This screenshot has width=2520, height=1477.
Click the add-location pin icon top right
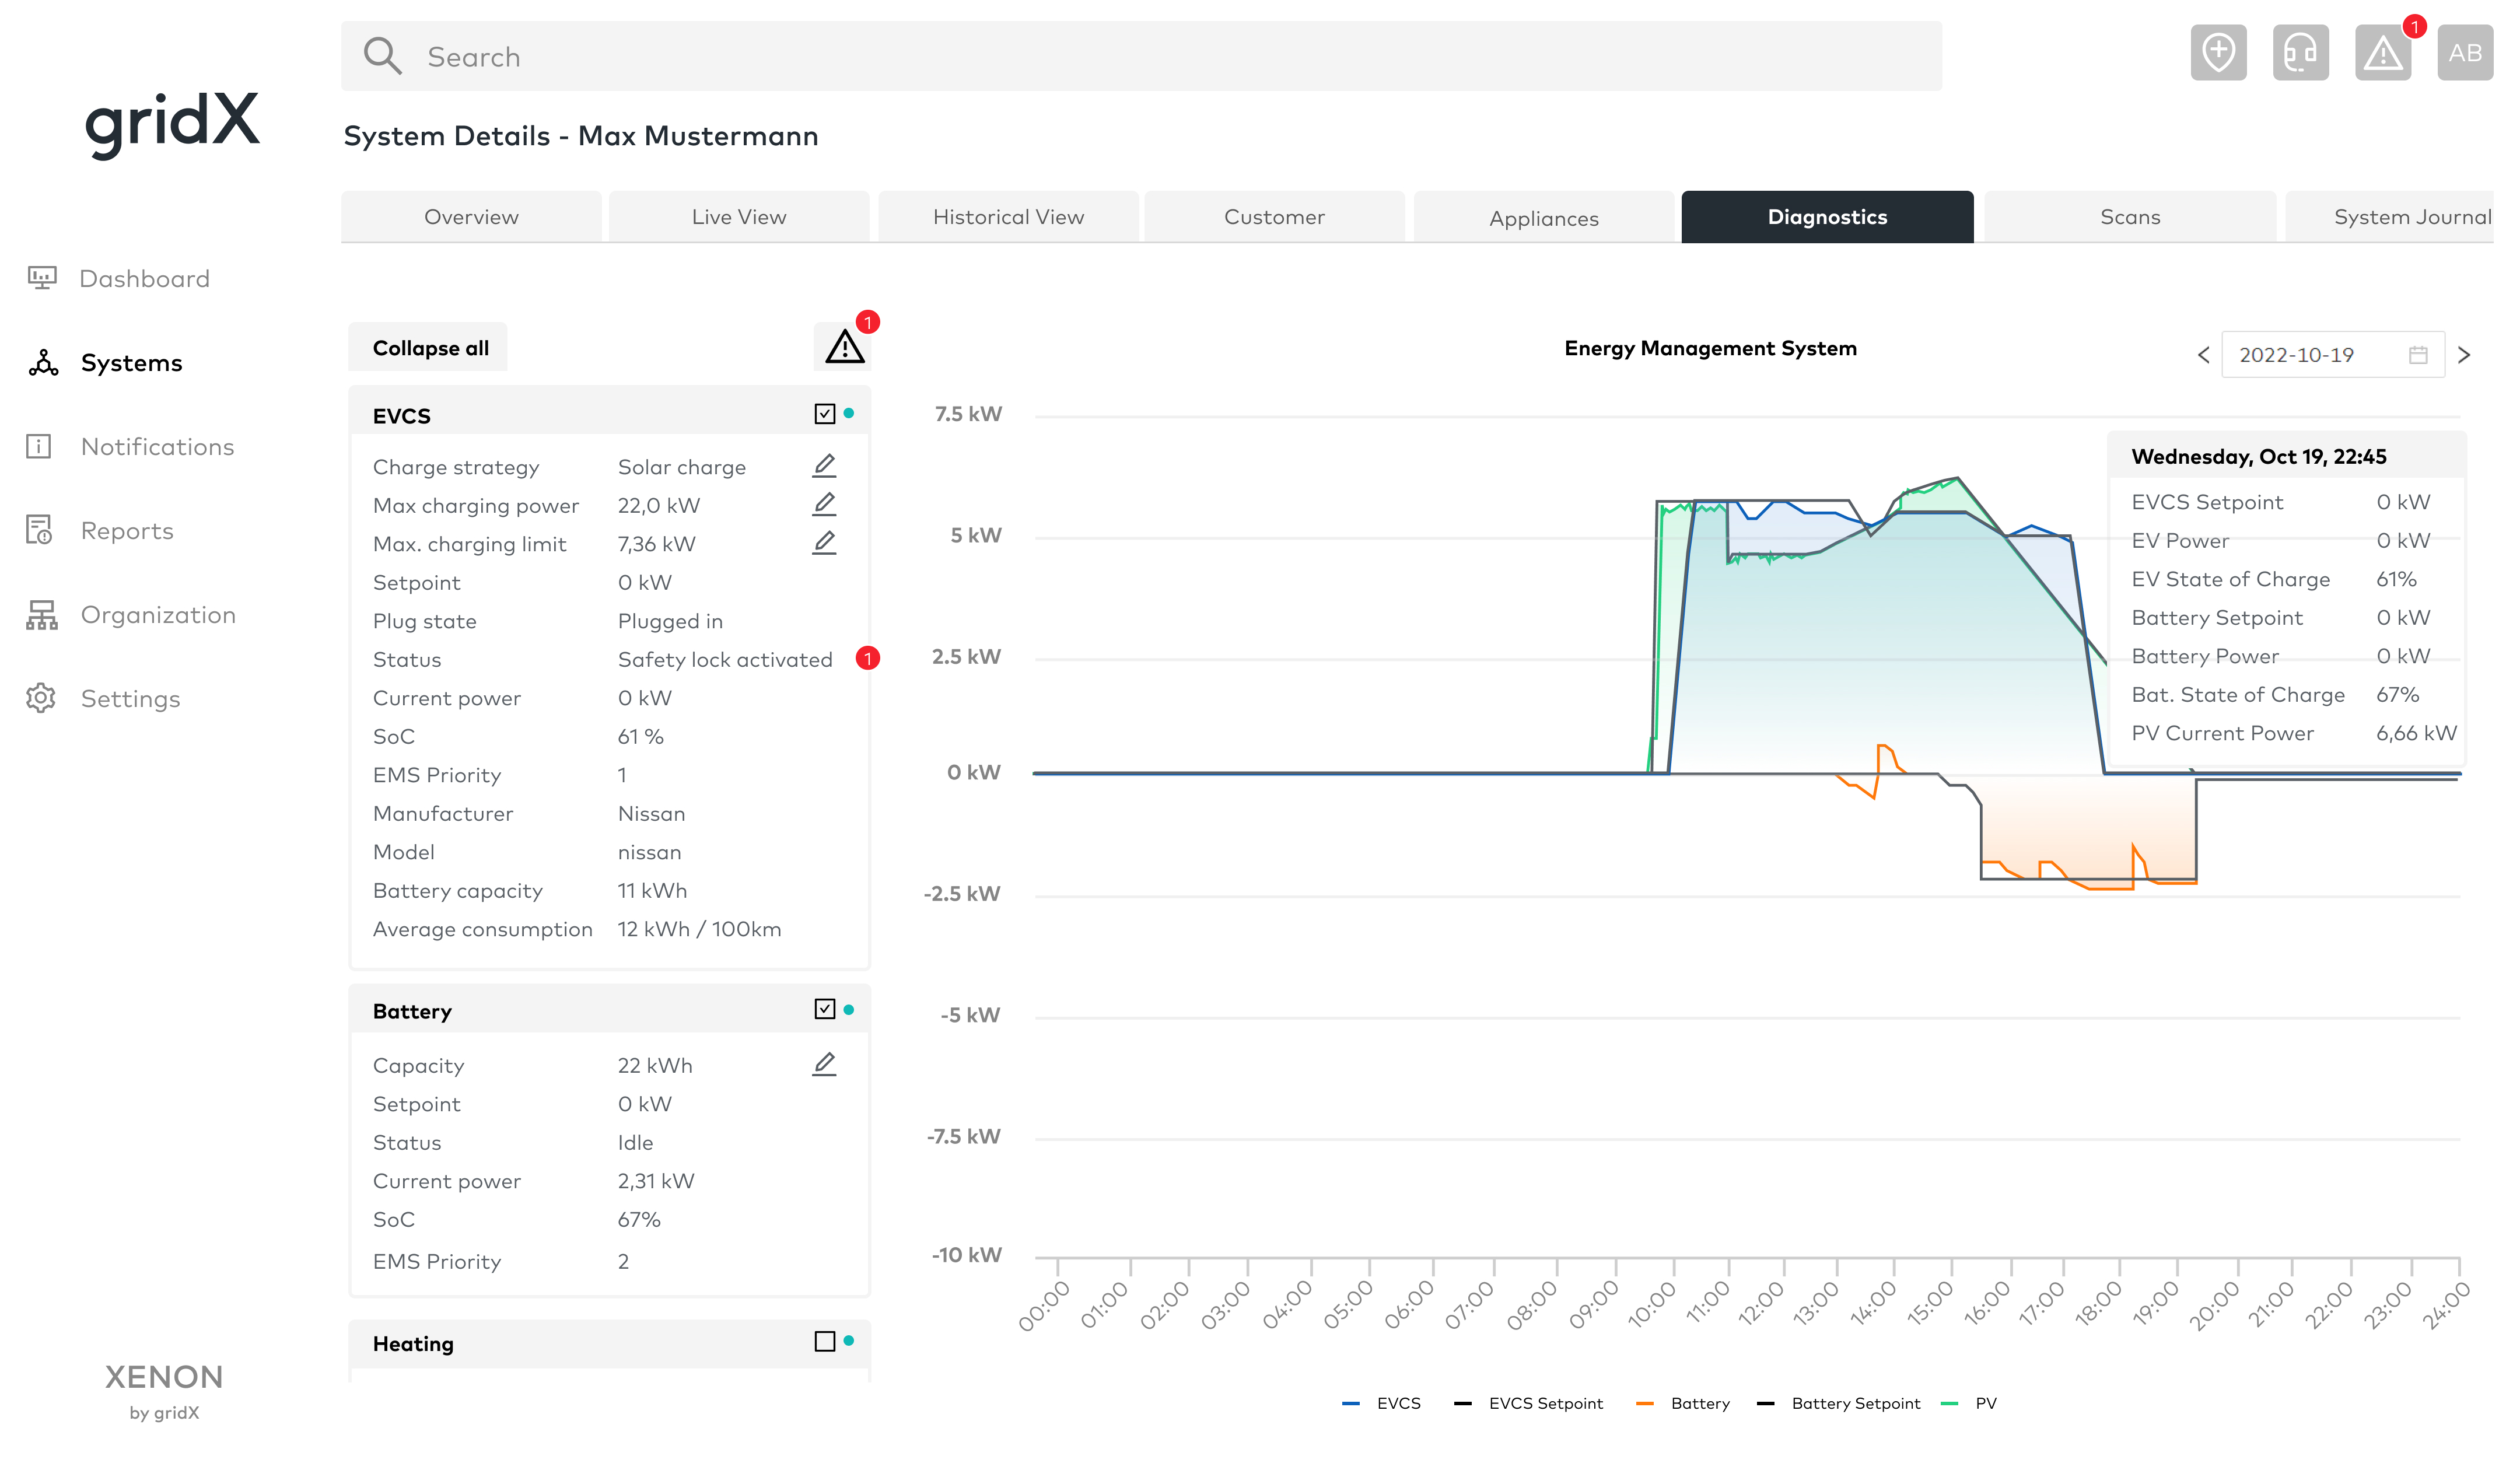click(x=2218, y=52)
